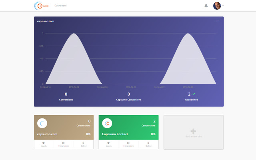Click the round logo on the capsumo.com card
Viewport: 256px width, 160px height.
point(42,123)
